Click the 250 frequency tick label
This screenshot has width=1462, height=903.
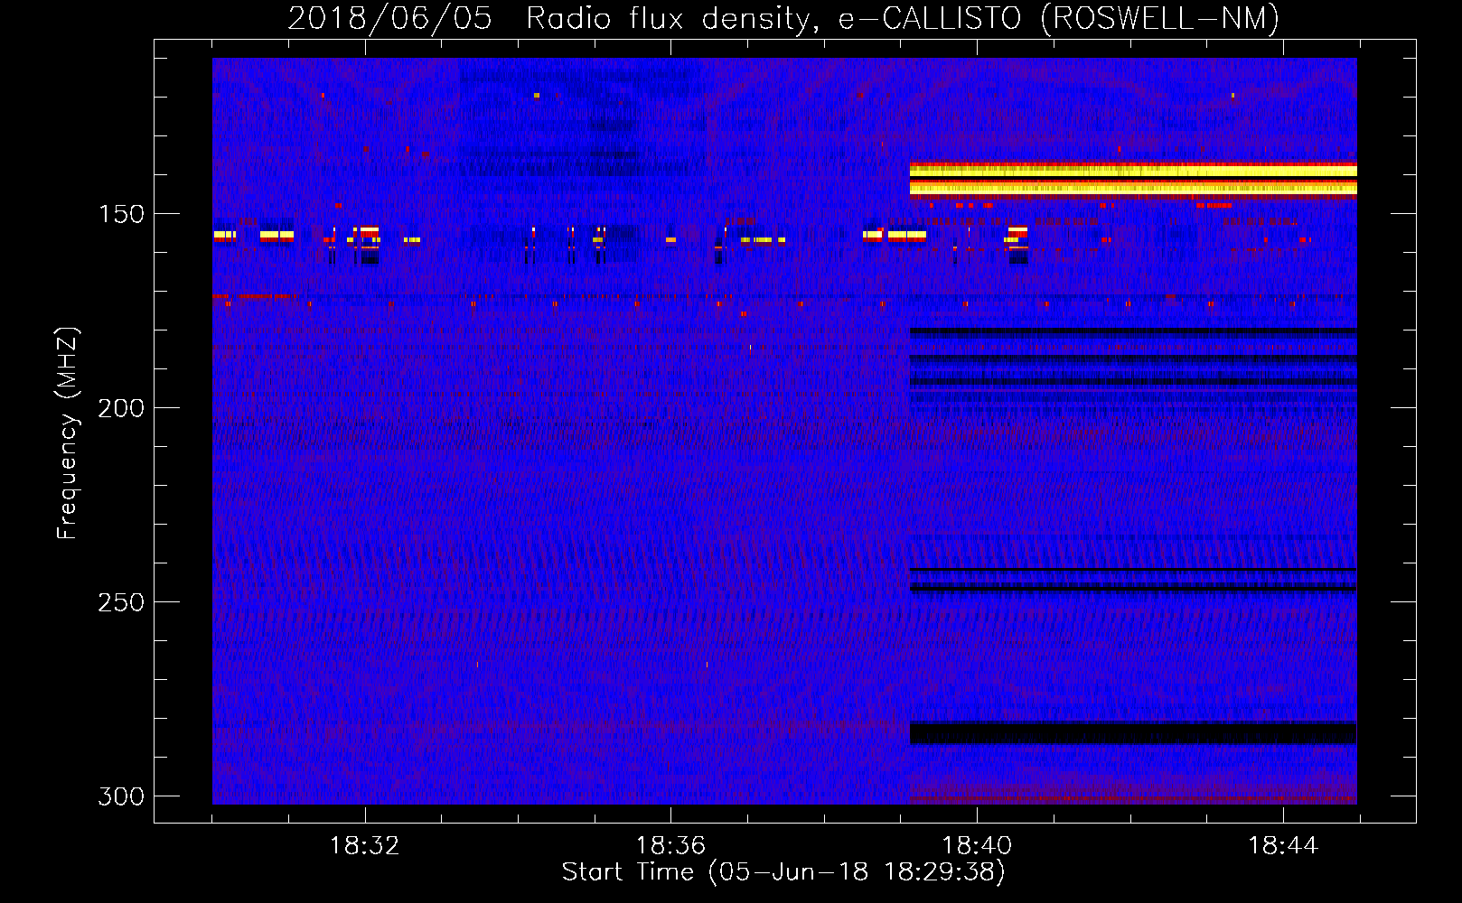[121, 602]
